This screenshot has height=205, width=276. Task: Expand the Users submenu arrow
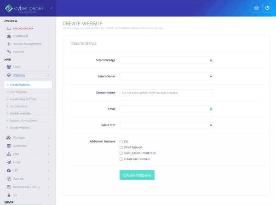click(48, 67)
